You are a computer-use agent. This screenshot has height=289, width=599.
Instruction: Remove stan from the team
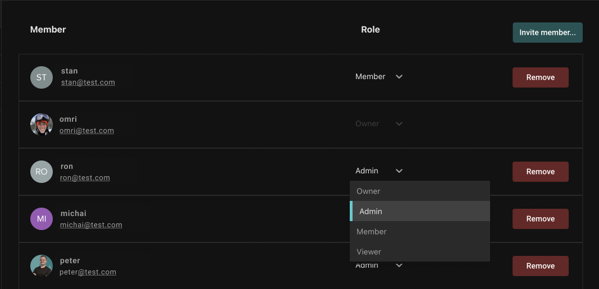540,77
